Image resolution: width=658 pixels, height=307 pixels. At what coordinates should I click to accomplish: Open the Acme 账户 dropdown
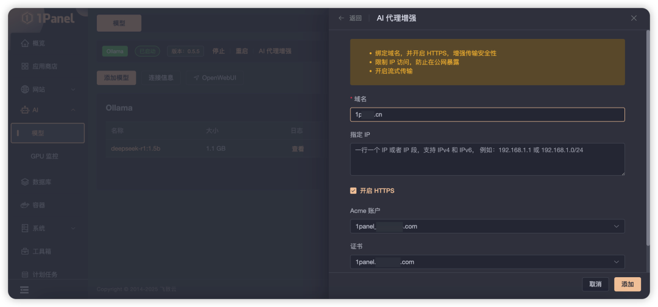coord(487,226)
